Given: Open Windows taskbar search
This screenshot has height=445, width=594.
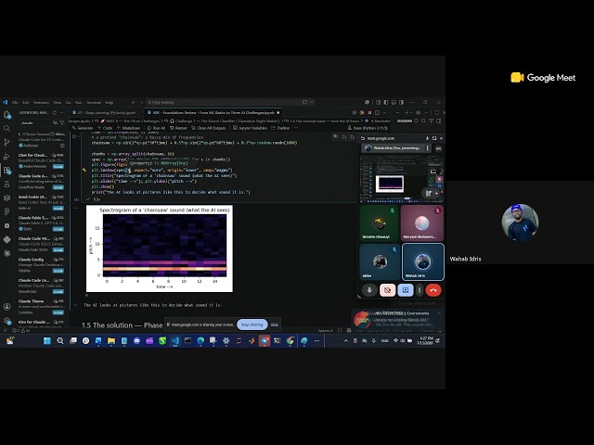Looking at the screenshot, I should (60, 341).
